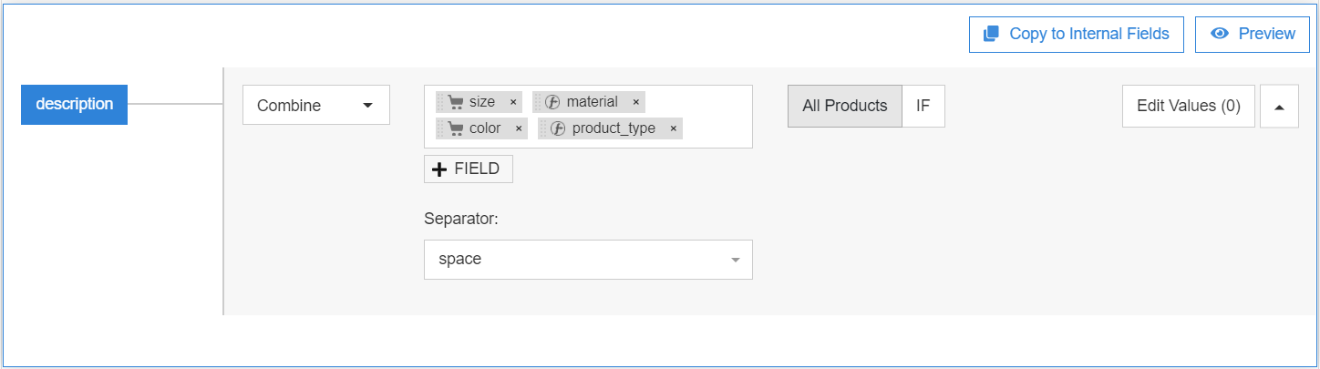
Task: Click the shopping cart icon on size tag
Action: 456,102
